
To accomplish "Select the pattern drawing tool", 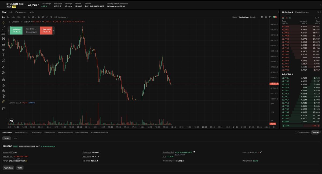I will point(3,39).
